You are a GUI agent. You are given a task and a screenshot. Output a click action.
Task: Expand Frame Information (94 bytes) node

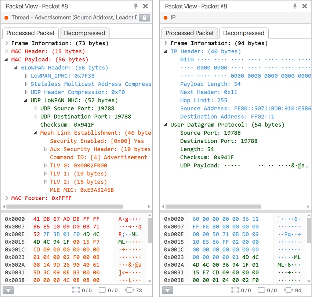pyautogui.click(x=166, y=43)
